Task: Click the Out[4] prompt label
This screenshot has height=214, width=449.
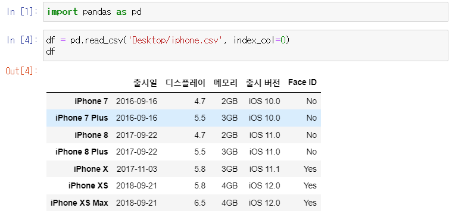Action: click(21, 71)
